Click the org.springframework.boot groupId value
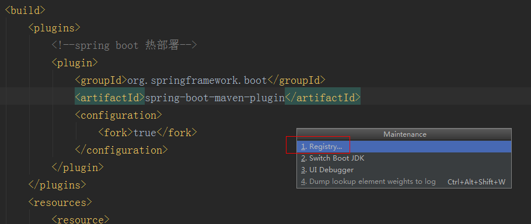Viewport: 531px width, 224px height. (197, 80)
